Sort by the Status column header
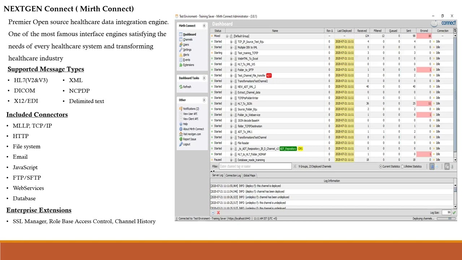Image resolution: width=462 pixels, height=260 pixels. (x=218, y=31)
